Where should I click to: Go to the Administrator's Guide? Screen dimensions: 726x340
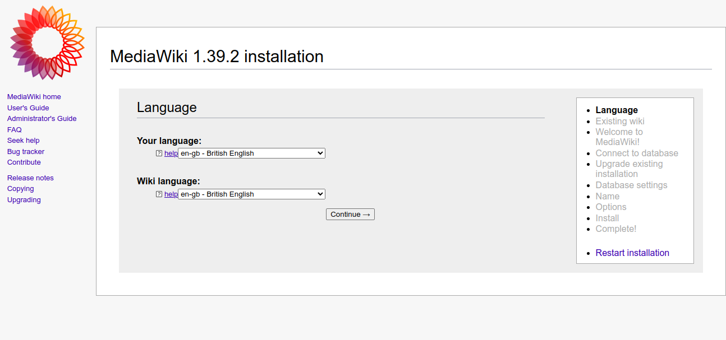(x=42, y=119)
